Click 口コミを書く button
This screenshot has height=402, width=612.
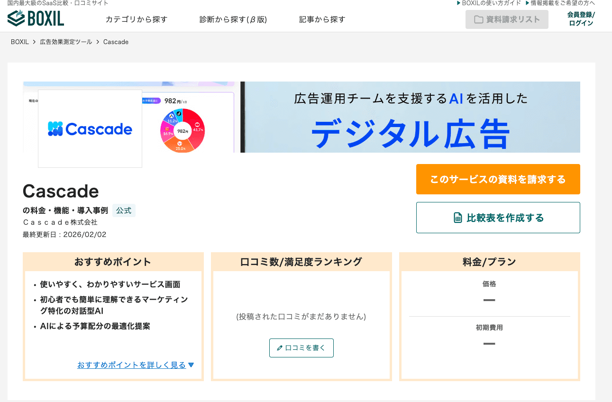pyautogui.click(x=301, y=348)
